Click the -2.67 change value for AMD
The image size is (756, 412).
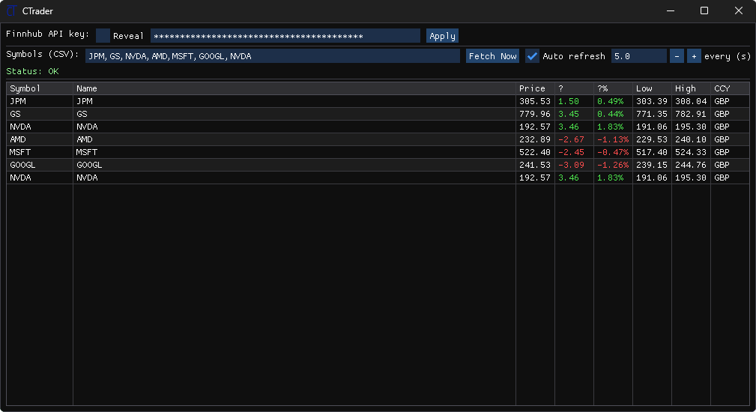(571, 139)
